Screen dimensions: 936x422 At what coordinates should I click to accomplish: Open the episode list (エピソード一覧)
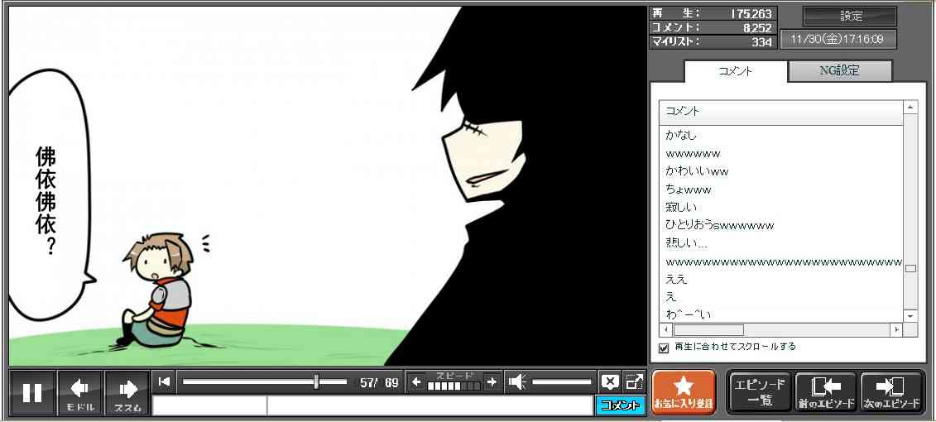(760, 392)
